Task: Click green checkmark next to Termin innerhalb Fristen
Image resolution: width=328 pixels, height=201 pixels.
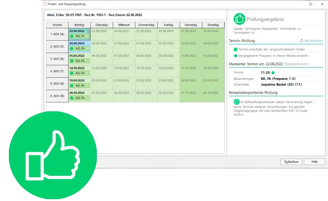Action: coord(236,50)
